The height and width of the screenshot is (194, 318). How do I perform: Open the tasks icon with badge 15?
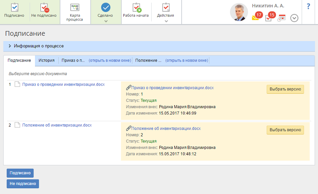(x=269, y=18)
